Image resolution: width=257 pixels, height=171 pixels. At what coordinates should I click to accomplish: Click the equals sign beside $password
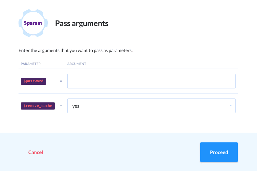[61, 81]
